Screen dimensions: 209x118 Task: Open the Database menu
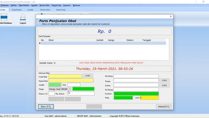(x=5, y=5)
